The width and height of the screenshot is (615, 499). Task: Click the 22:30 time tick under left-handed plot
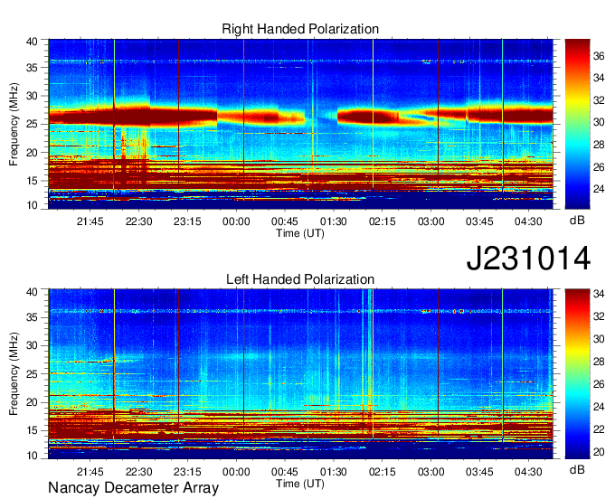[x=139, y=472]
